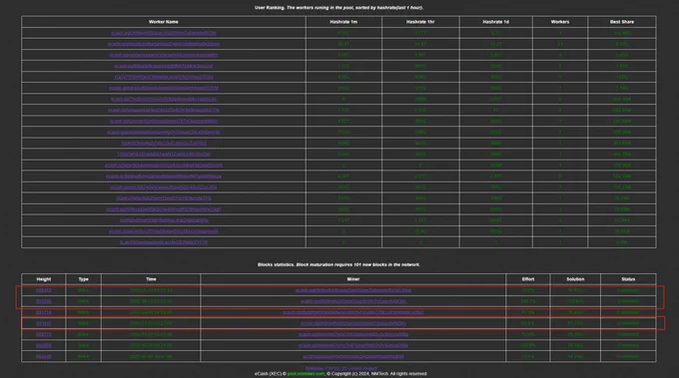Click the 'Hashrate 1m' column header
Image resolution: width=679 pixels, height=378 pixels.
coord(343,22)
